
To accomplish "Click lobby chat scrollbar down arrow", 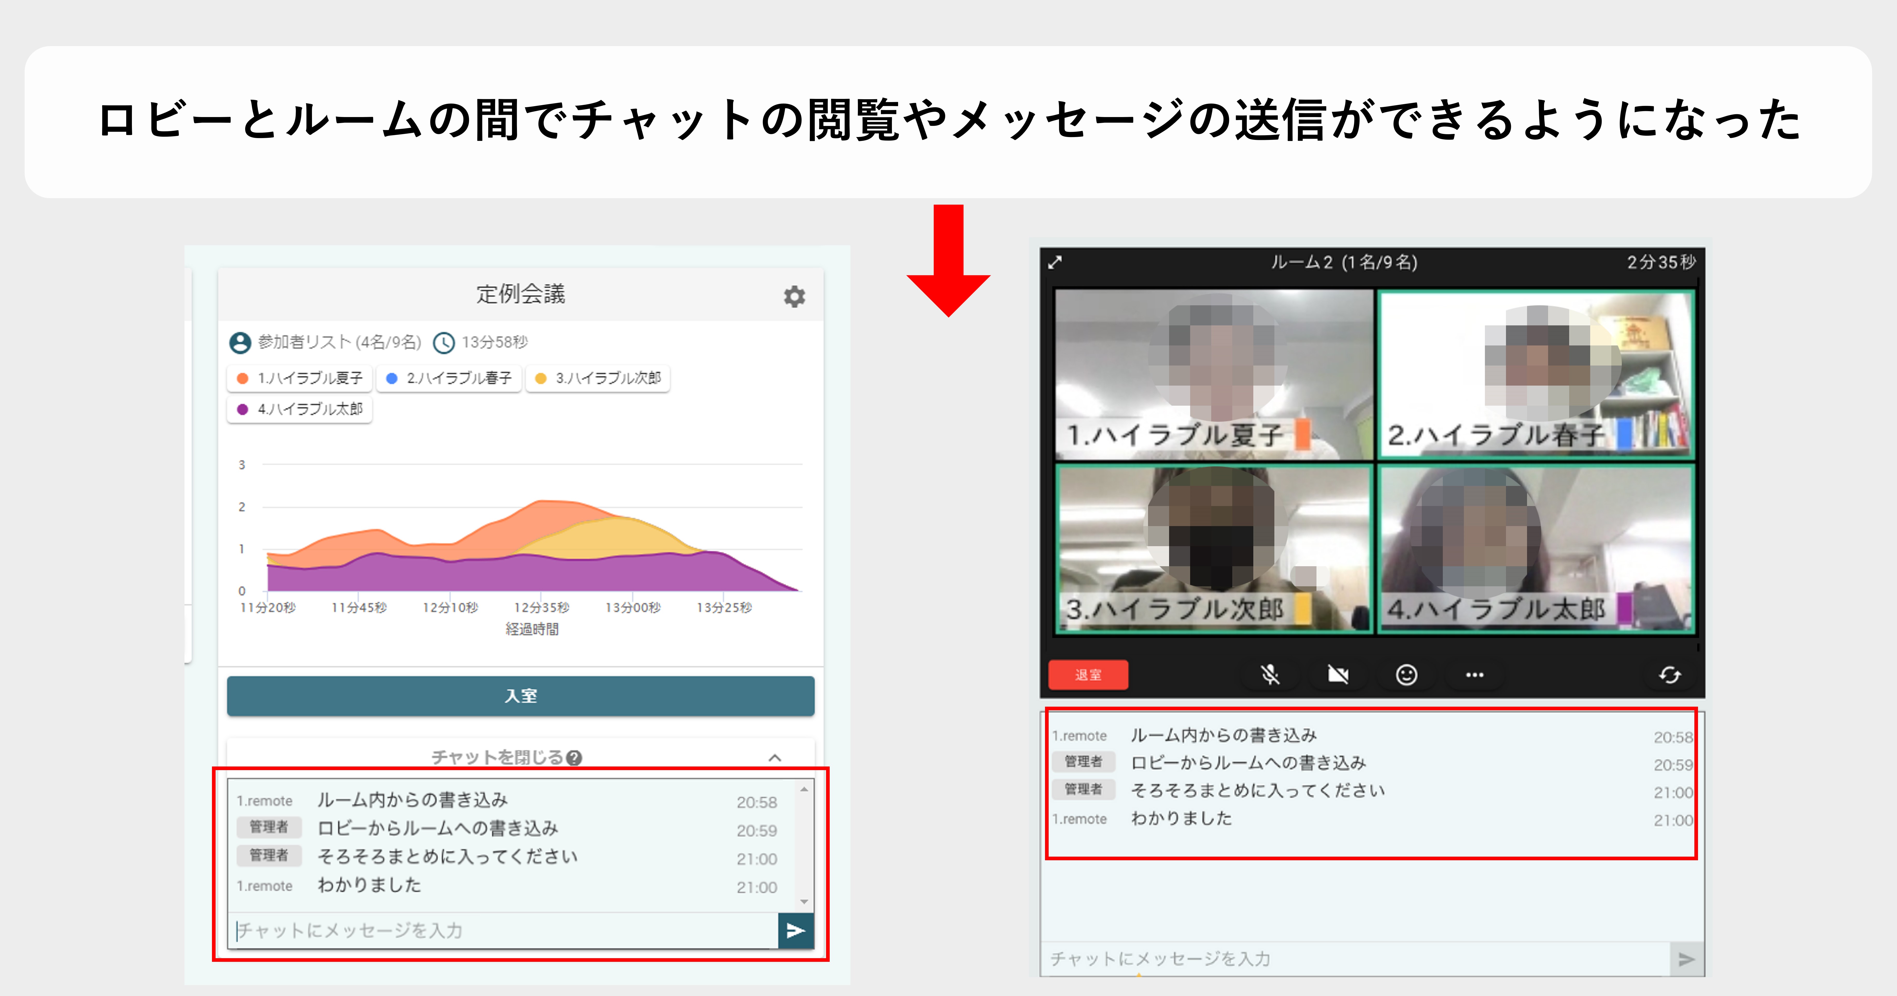I will point(804,902).
